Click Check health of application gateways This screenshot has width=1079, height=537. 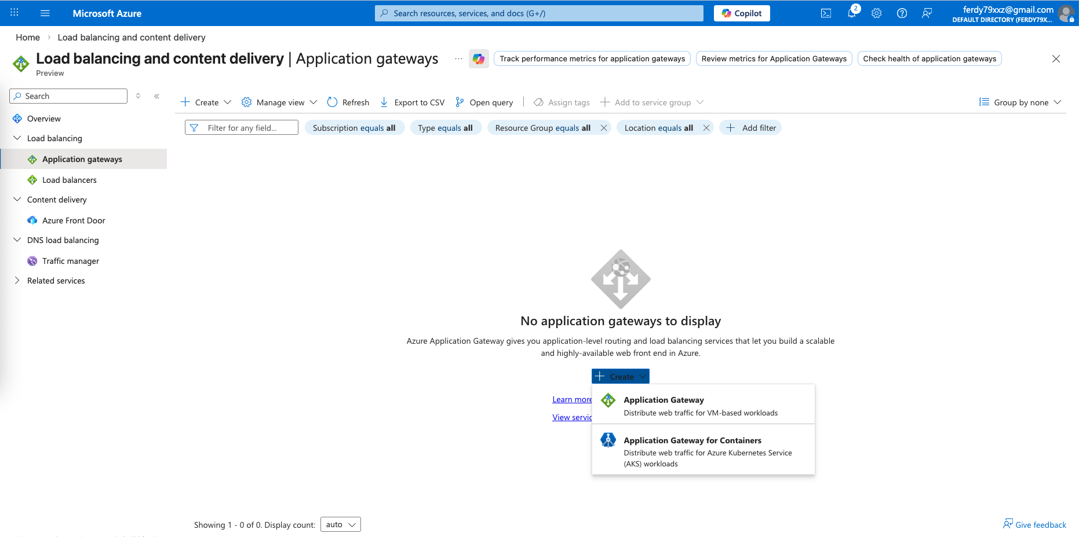click(x=929, y=58)
